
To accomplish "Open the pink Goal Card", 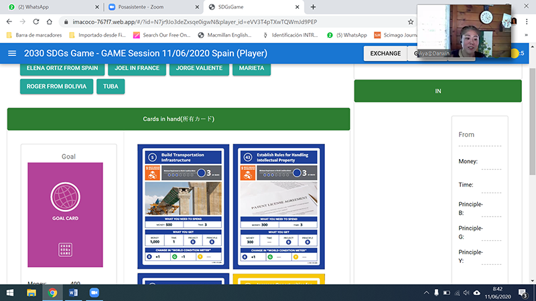I will click(x=65, y=215).
